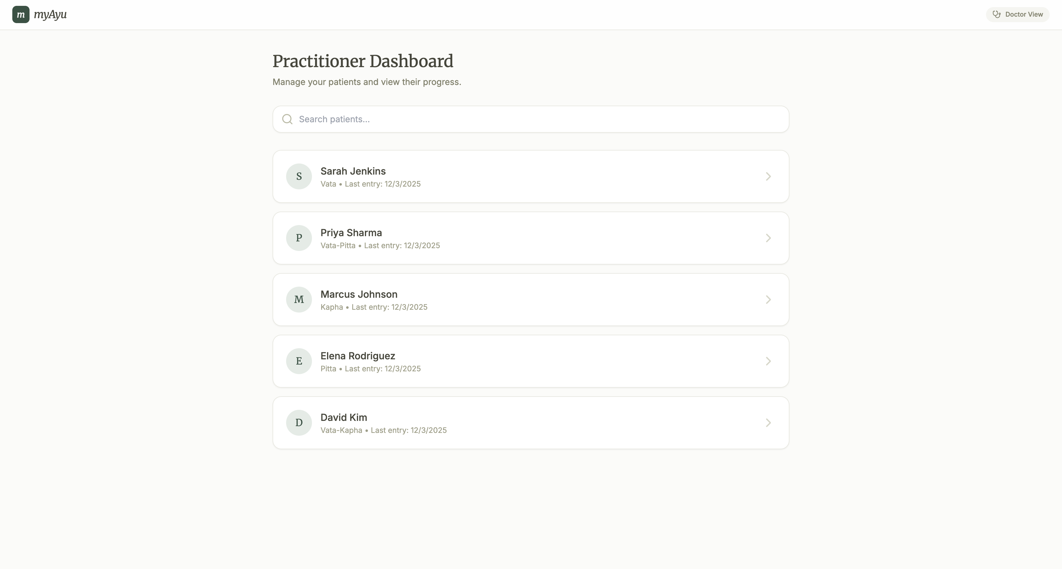Open the Sarah Jenkins patient name
Image resolution: width=1062 pixels, height=569 pixels.
click(x=353, y=171)
